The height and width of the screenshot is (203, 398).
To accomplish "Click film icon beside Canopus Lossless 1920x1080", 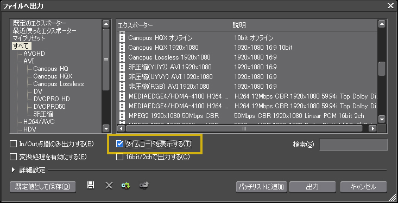I will (122, 57).
